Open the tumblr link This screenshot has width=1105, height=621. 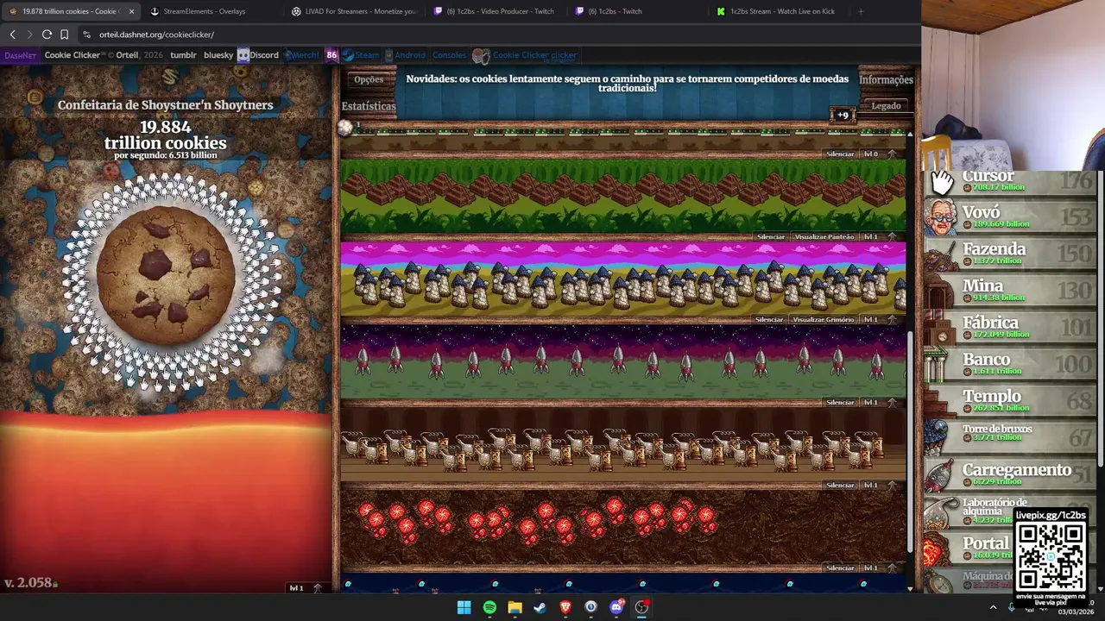coord(183,55)
